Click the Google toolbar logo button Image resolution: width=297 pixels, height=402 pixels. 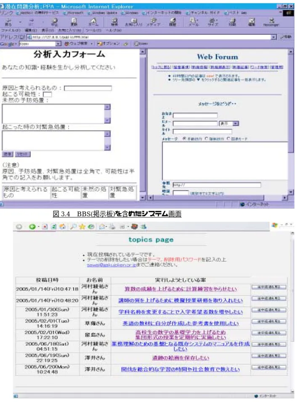pyautogui.click(x=7, y=44)
